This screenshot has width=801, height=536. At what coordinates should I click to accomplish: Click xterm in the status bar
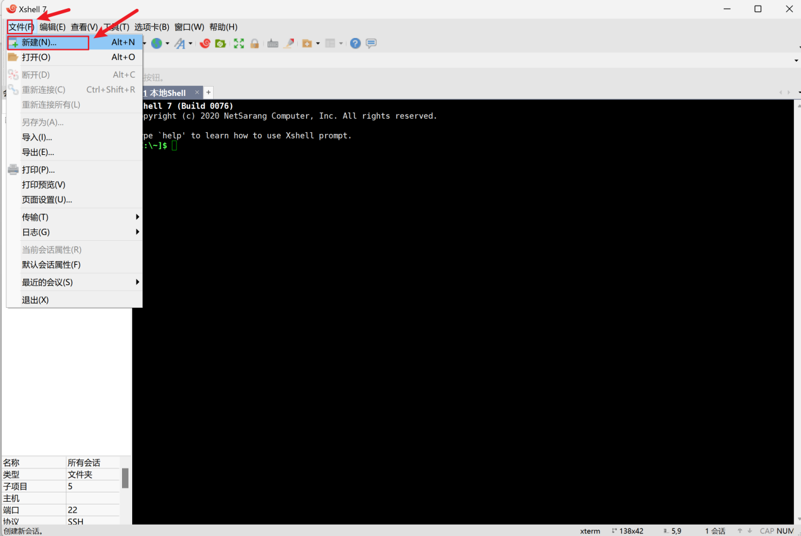590,531
